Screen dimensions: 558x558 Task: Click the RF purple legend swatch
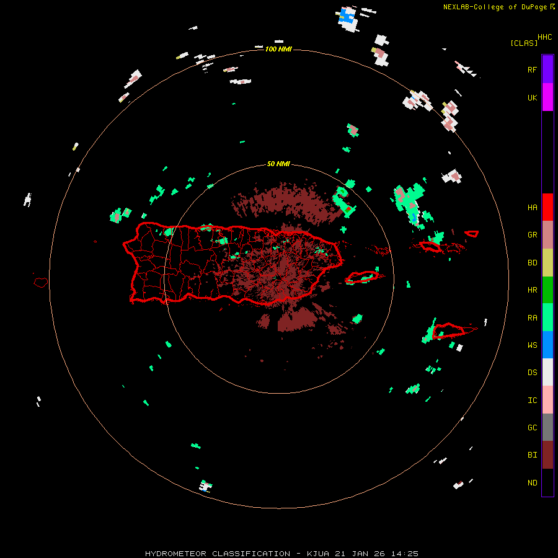point(547,69)
